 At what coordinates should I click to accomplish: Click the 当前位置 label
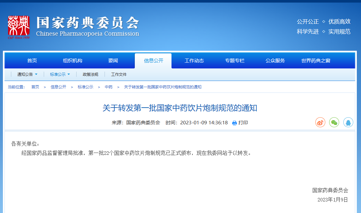[x=16, y=87]
